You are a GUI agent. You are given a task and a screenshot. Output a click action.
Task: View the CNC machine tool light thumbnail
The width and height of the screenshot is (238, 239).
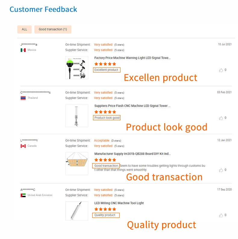pos(77,211)
